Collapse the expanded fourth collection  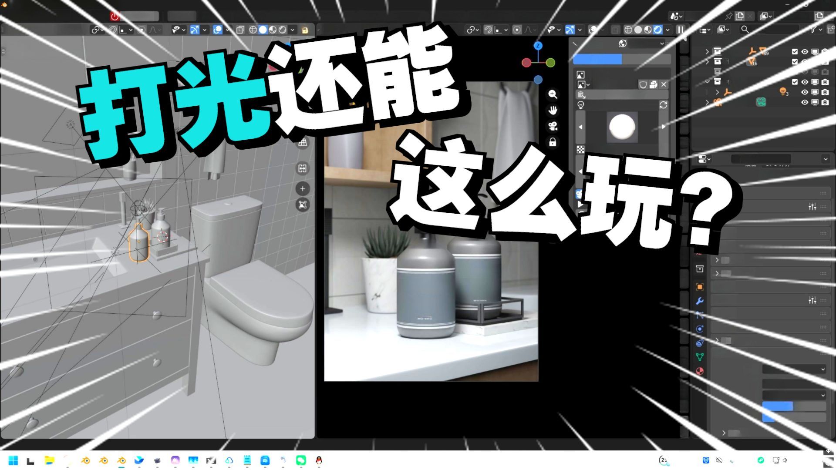tap(707, 81)
